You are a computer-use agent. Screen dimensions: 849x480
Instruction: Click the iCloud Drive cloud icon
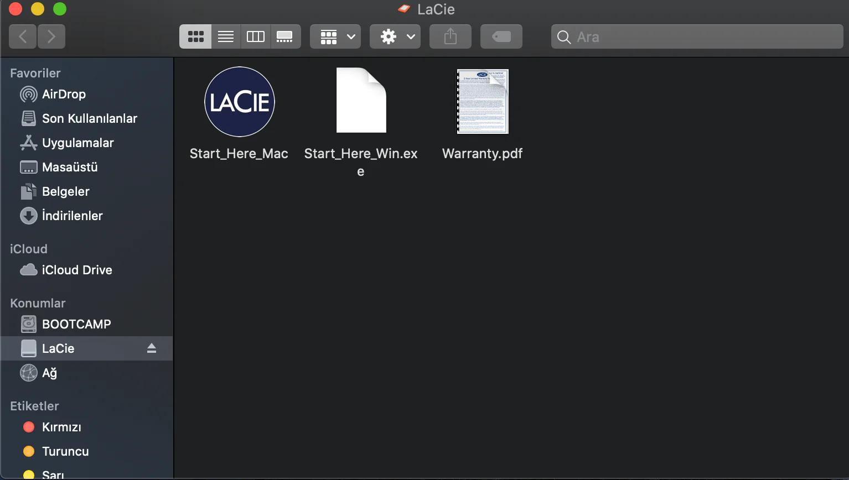coord(29,270)
